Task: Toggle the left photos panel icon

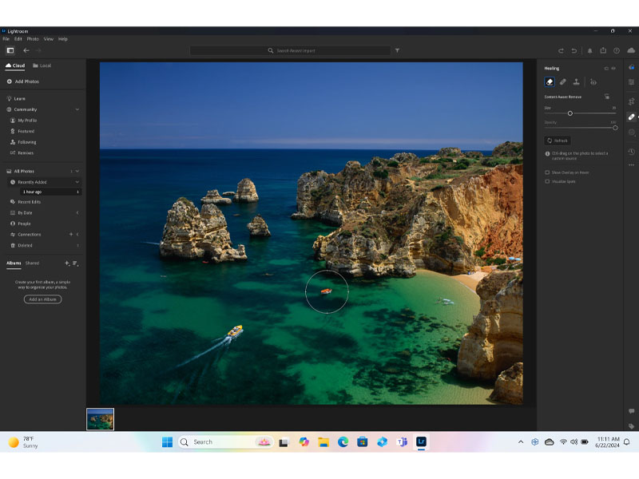Action: [x=10, y=50]
